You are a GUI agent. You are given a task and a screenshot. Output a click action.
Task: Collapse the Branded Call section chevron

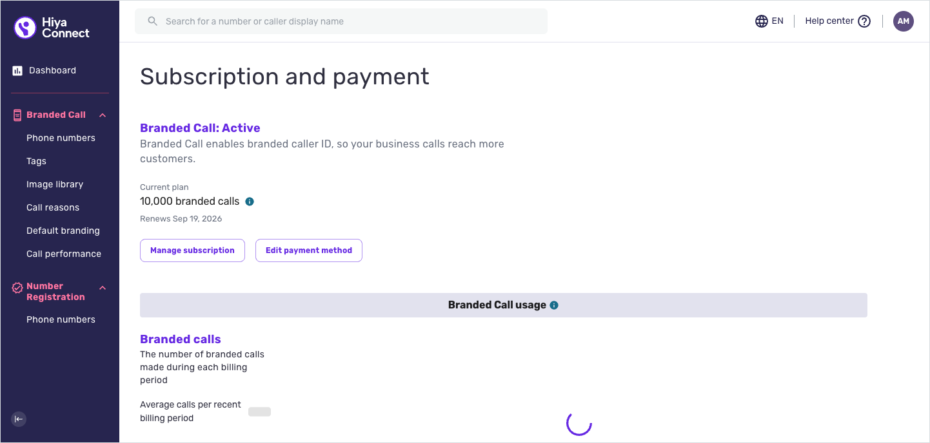tap(103, 115)
